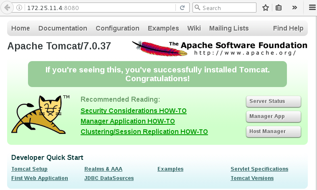Open Clustering/Session Replication HOW-TO link
The height and width of the screenshot is (190, 317).
click(144, 132)
